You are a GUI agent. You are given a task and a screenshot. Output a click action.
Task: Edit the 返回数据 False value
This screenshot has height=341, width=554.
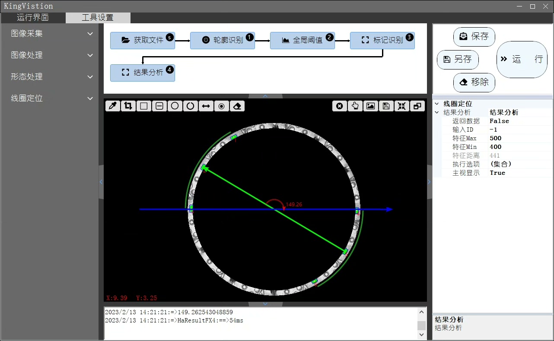pos(520,121)
